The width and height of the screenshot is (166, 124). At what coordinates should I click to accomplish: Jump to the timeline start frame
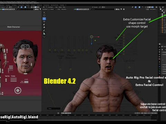pos(62,113)
